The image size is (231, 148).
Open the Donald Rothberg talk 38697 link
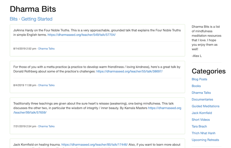click(129, 71)
